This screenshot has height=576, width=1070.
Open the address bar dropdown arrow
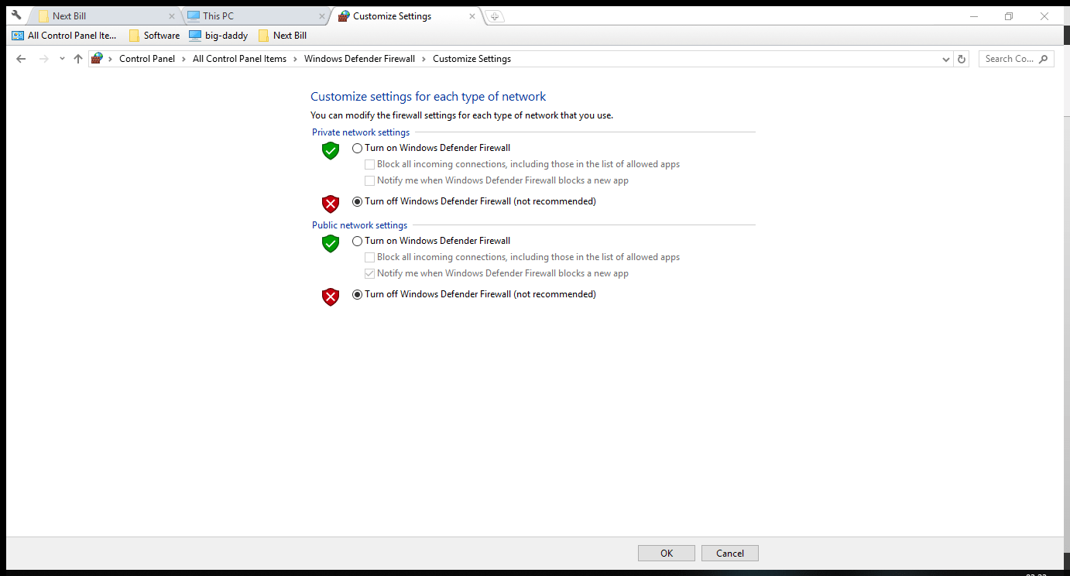945,58
